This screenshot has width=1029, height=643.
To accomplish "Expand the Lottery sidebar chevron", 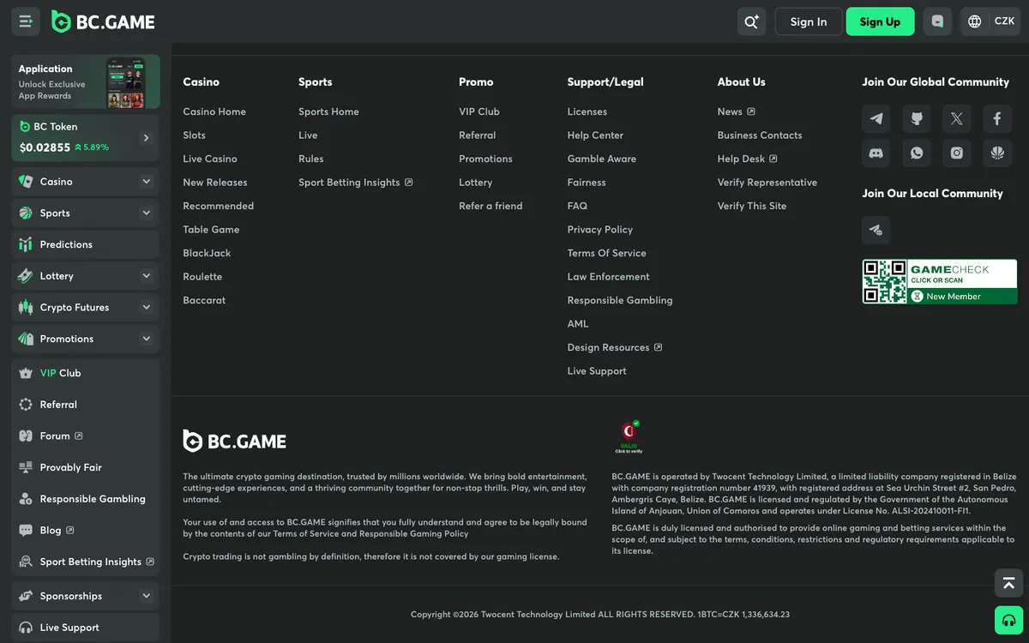I will coord(147,276).
